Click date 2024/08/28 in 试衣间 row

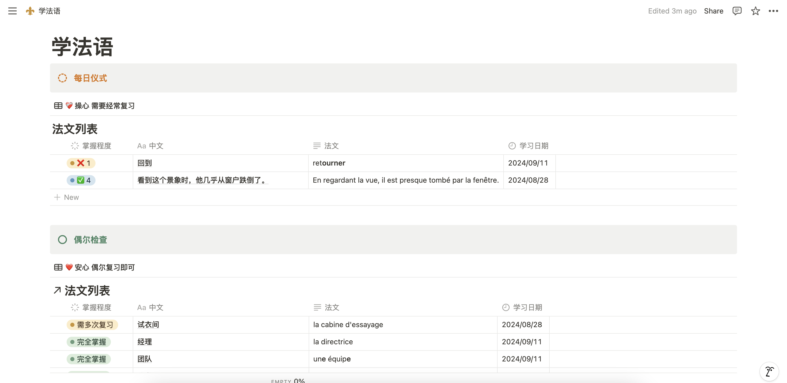point(522,325)
